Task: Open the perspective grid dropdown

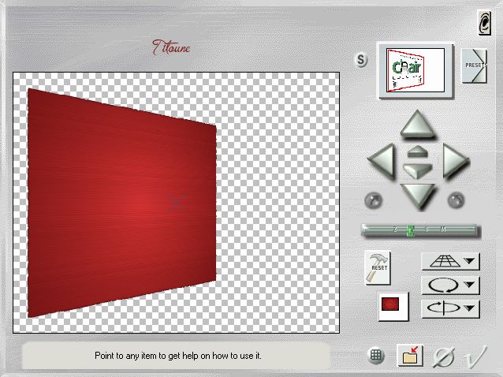Action: [450, 262]
